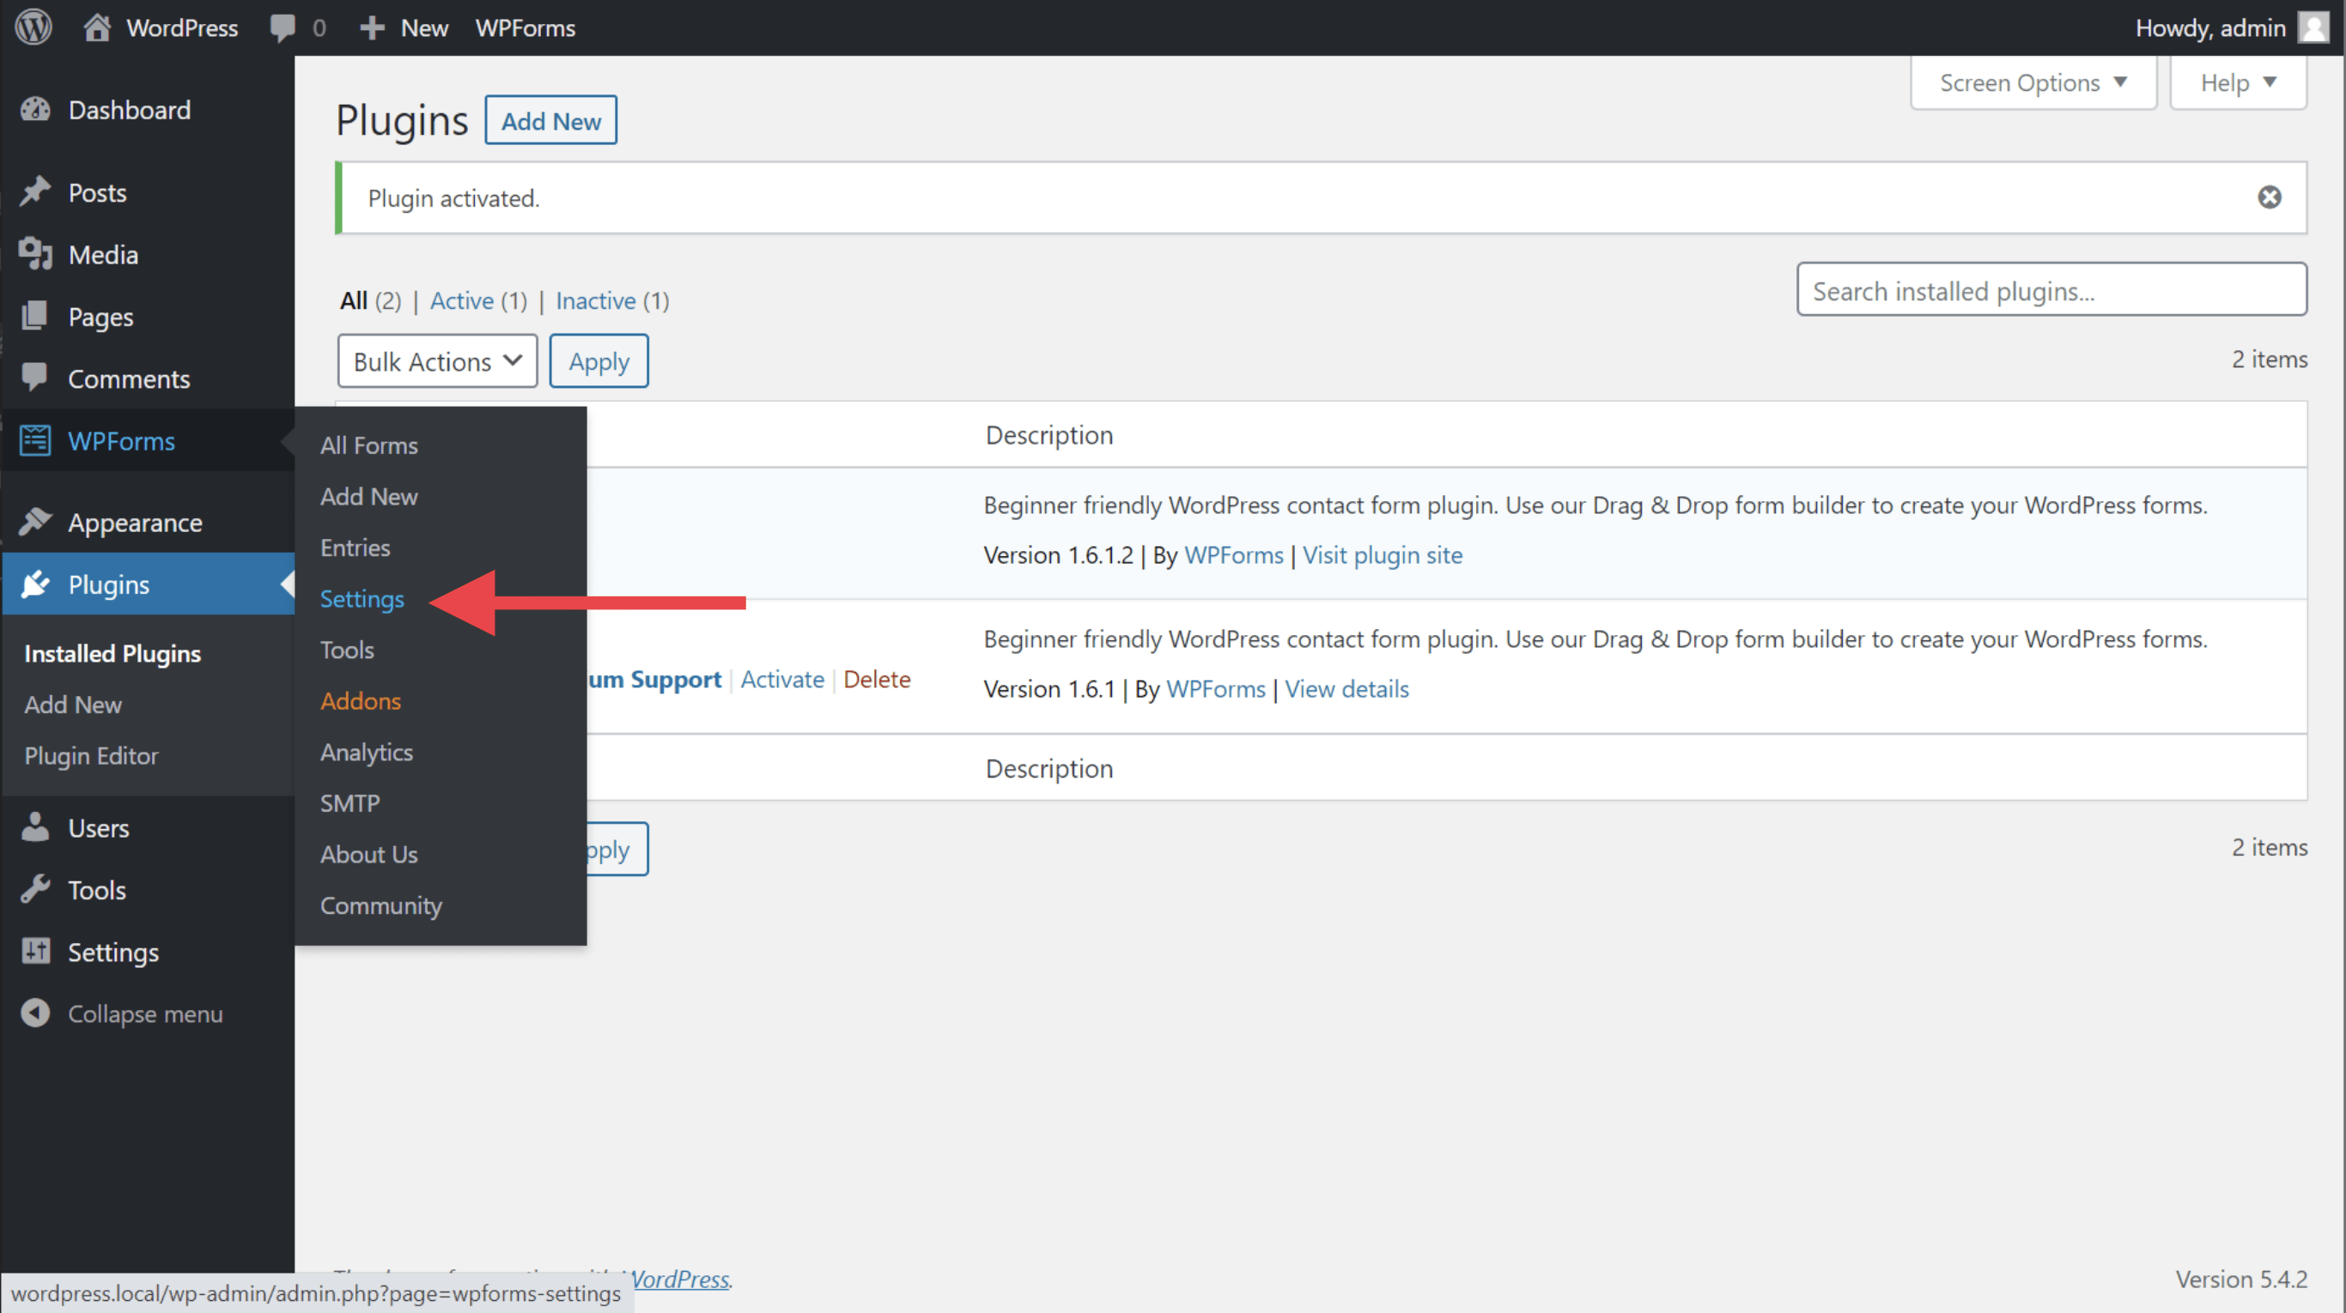Choose Add New in WPForms flyout menu
2346x1313 pixels.
point(369,496)
